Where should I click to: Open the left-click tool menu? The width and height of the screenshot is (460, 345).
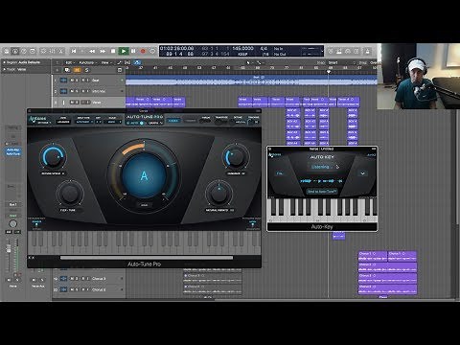click(x=249, y=62)
